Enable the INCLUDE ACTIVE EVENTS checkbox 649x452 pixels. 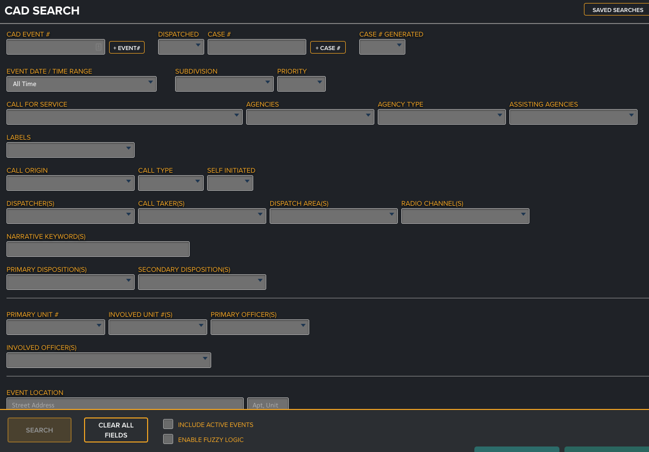168,423
